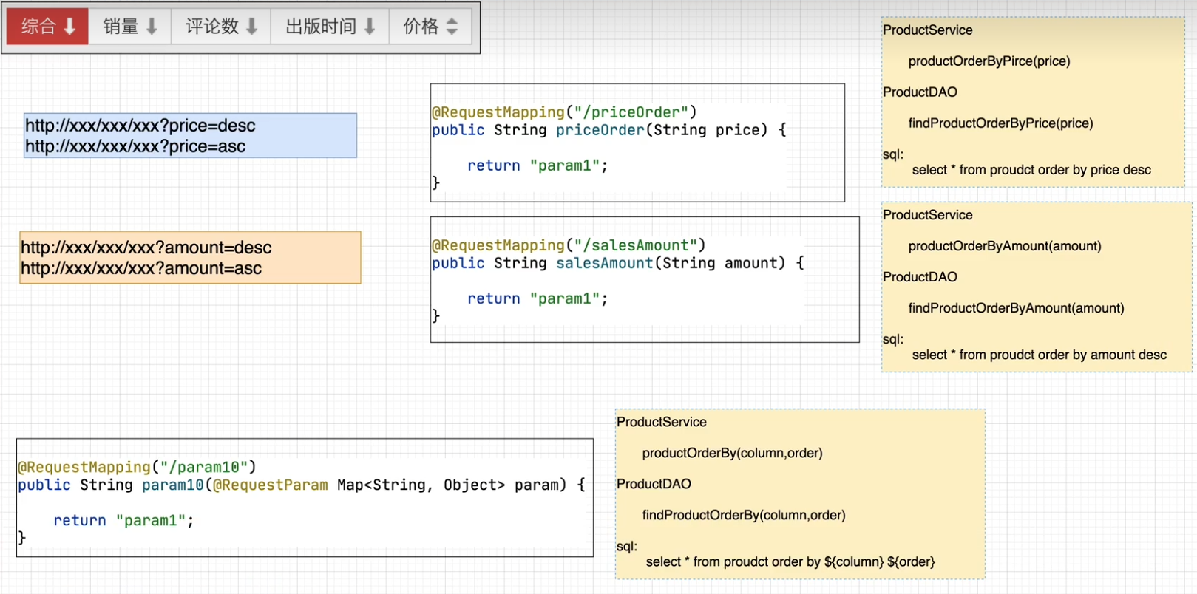Image resolution: width=1197 pixels, height=594 pixels.
Task: Click findProductOrderBy(column,order) text
Action: click(744, 515)
